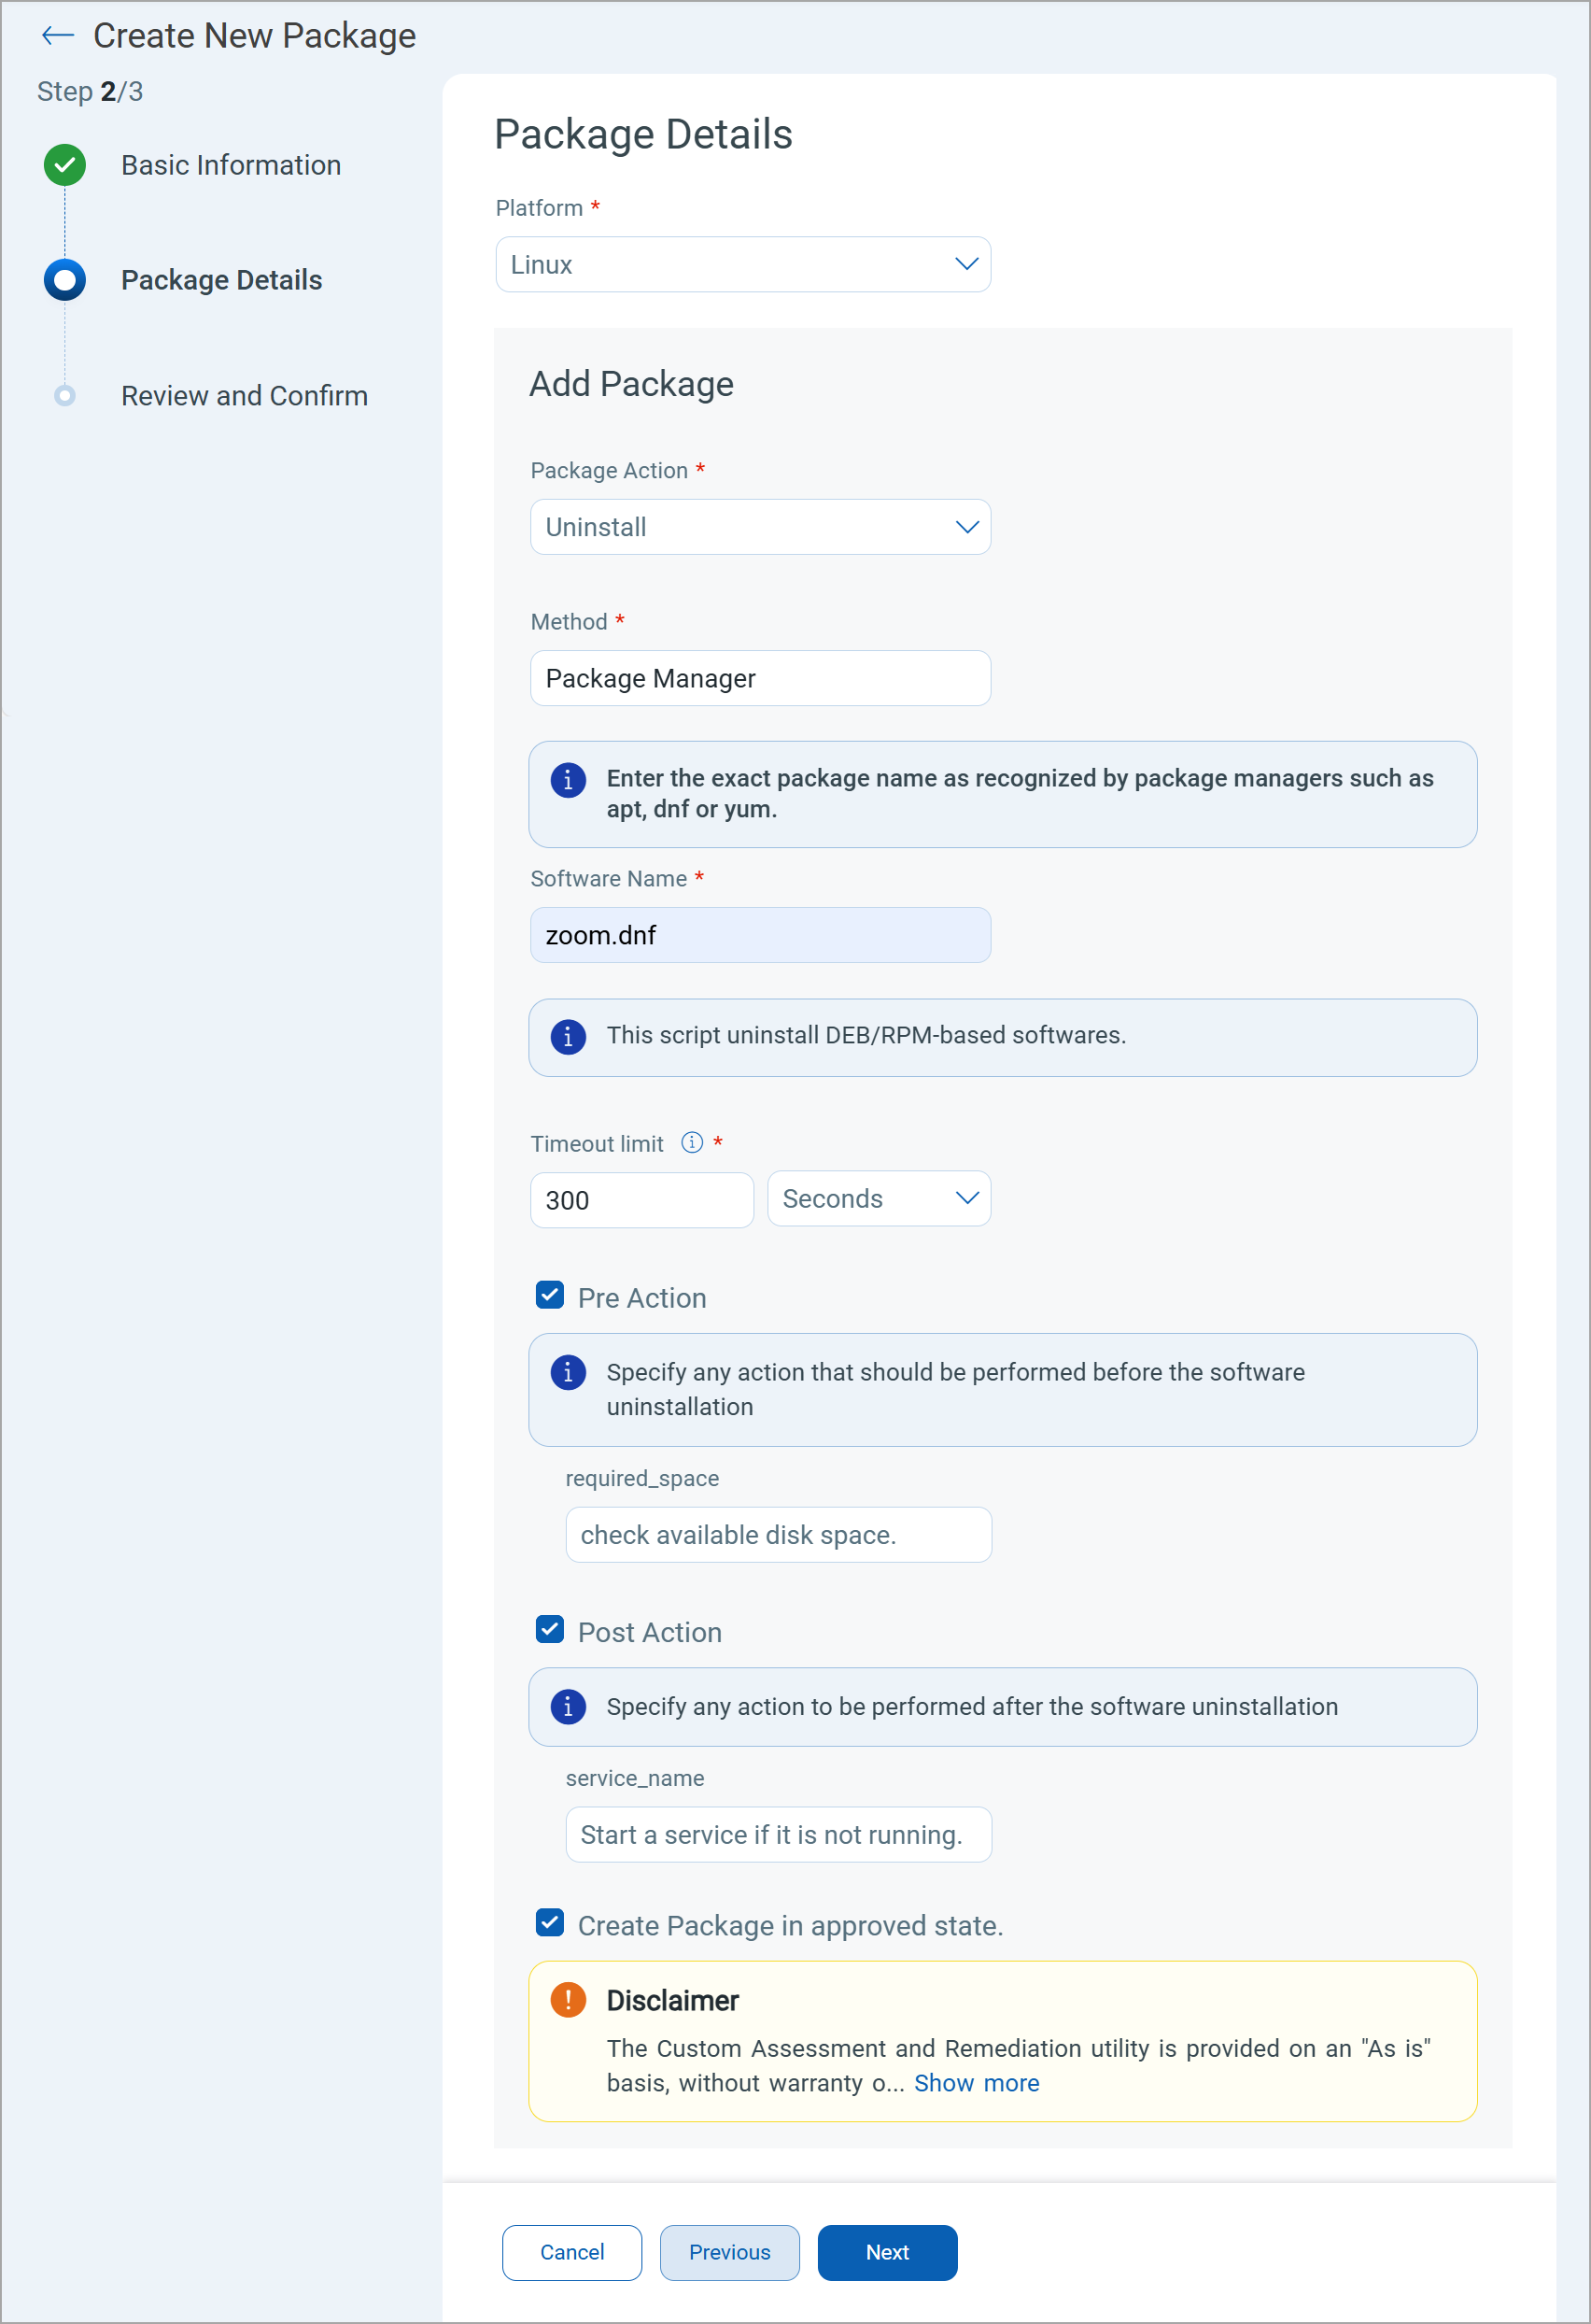Click info icon in DEB/RPM script note
This screenshot has height=2324, width=1591.
pyautogui.click(x=568, y=1036)
